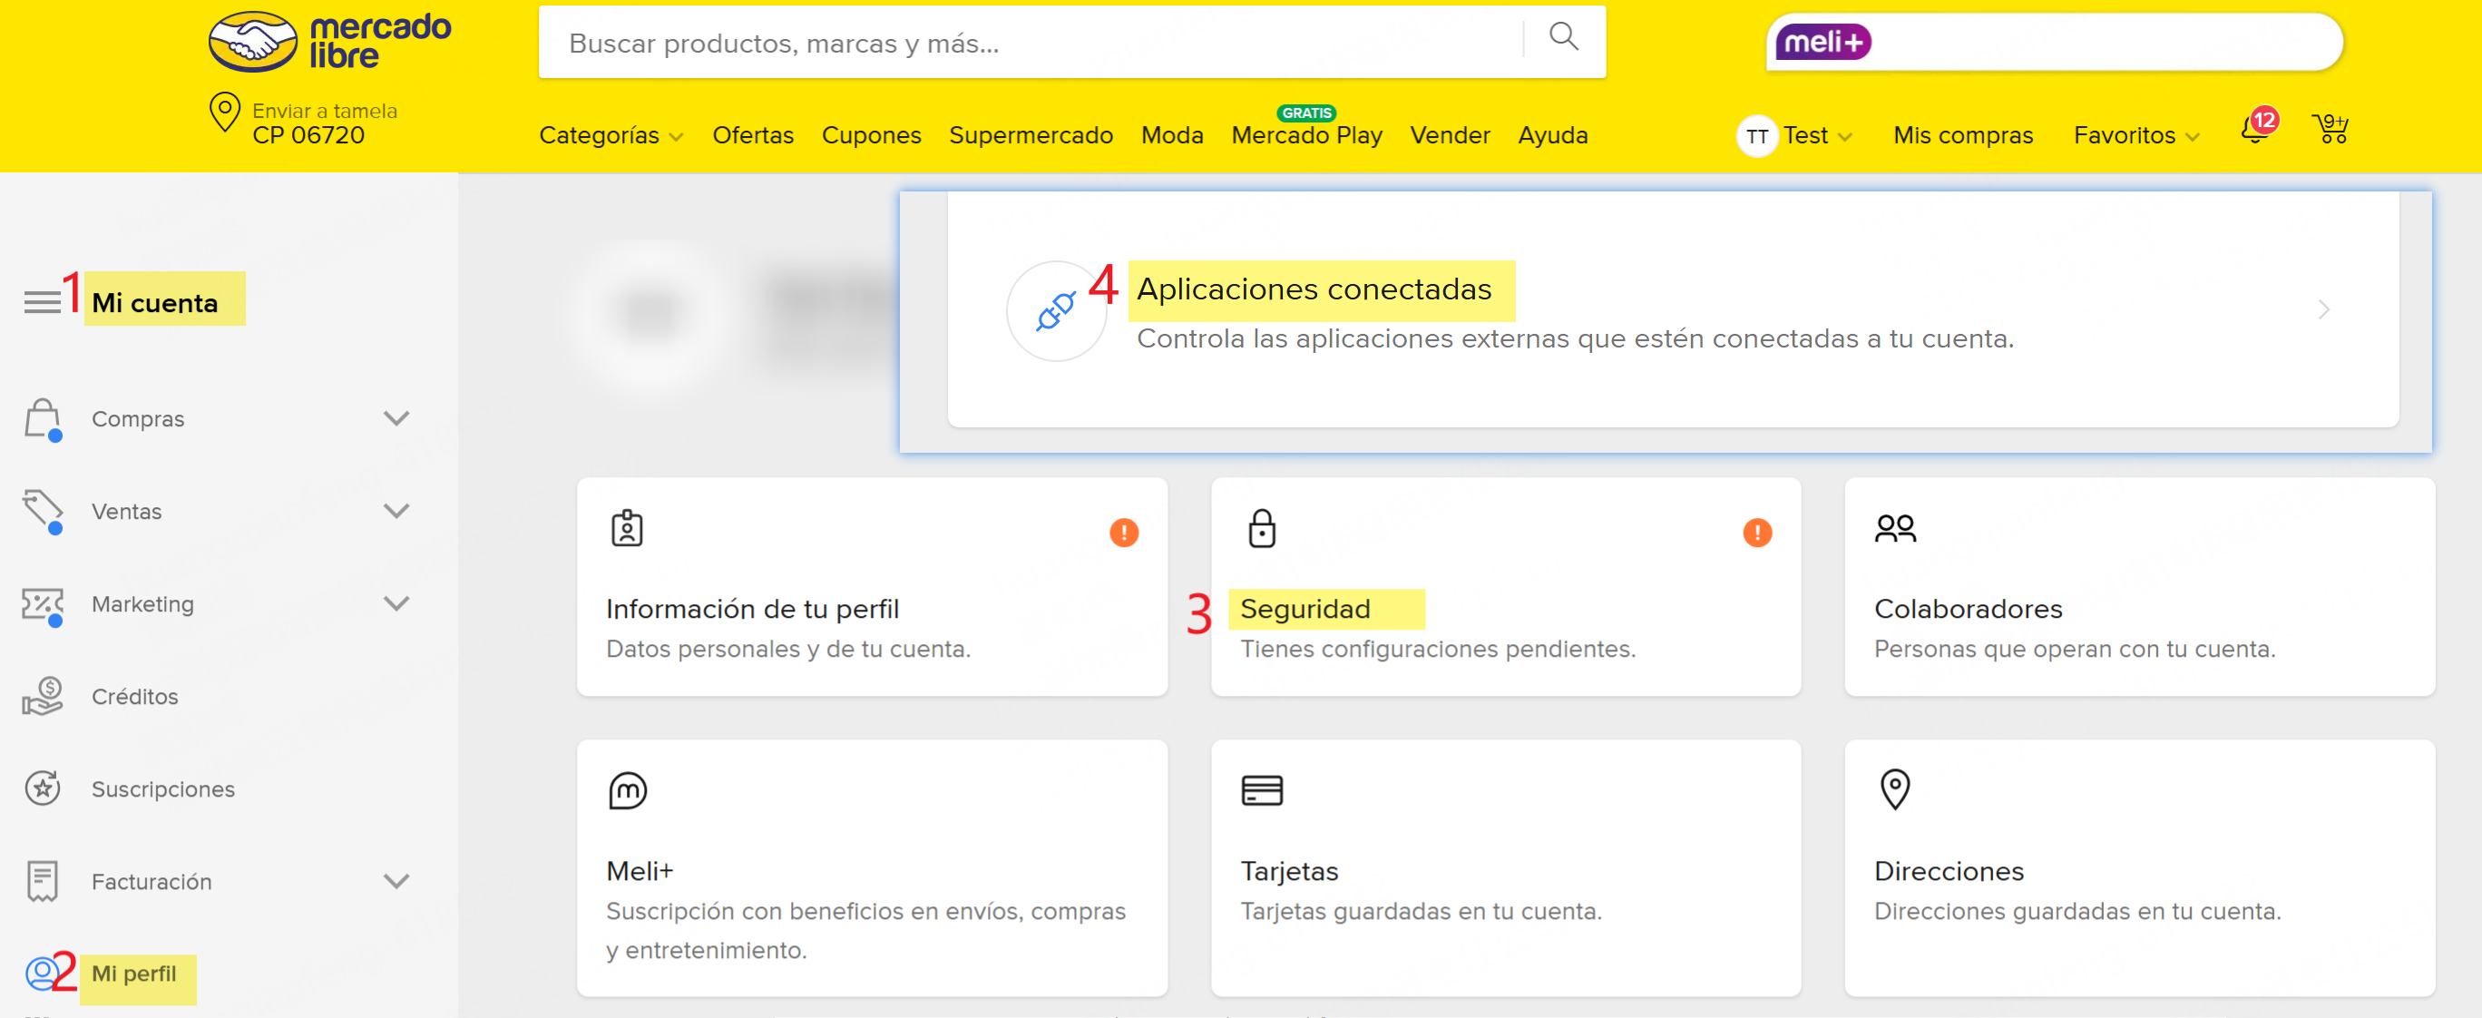Expand the Facturación sidebar section

point(396,881)
